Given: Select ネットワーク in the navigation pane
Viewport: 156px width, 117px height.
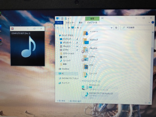Looking at the screenshot, I should coord(65,83).
